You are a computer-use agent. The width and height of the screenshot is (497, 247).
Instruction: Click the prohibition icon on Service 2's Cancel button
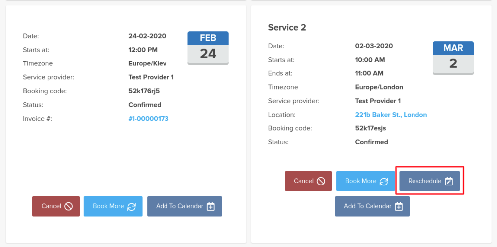click(321, 181)
